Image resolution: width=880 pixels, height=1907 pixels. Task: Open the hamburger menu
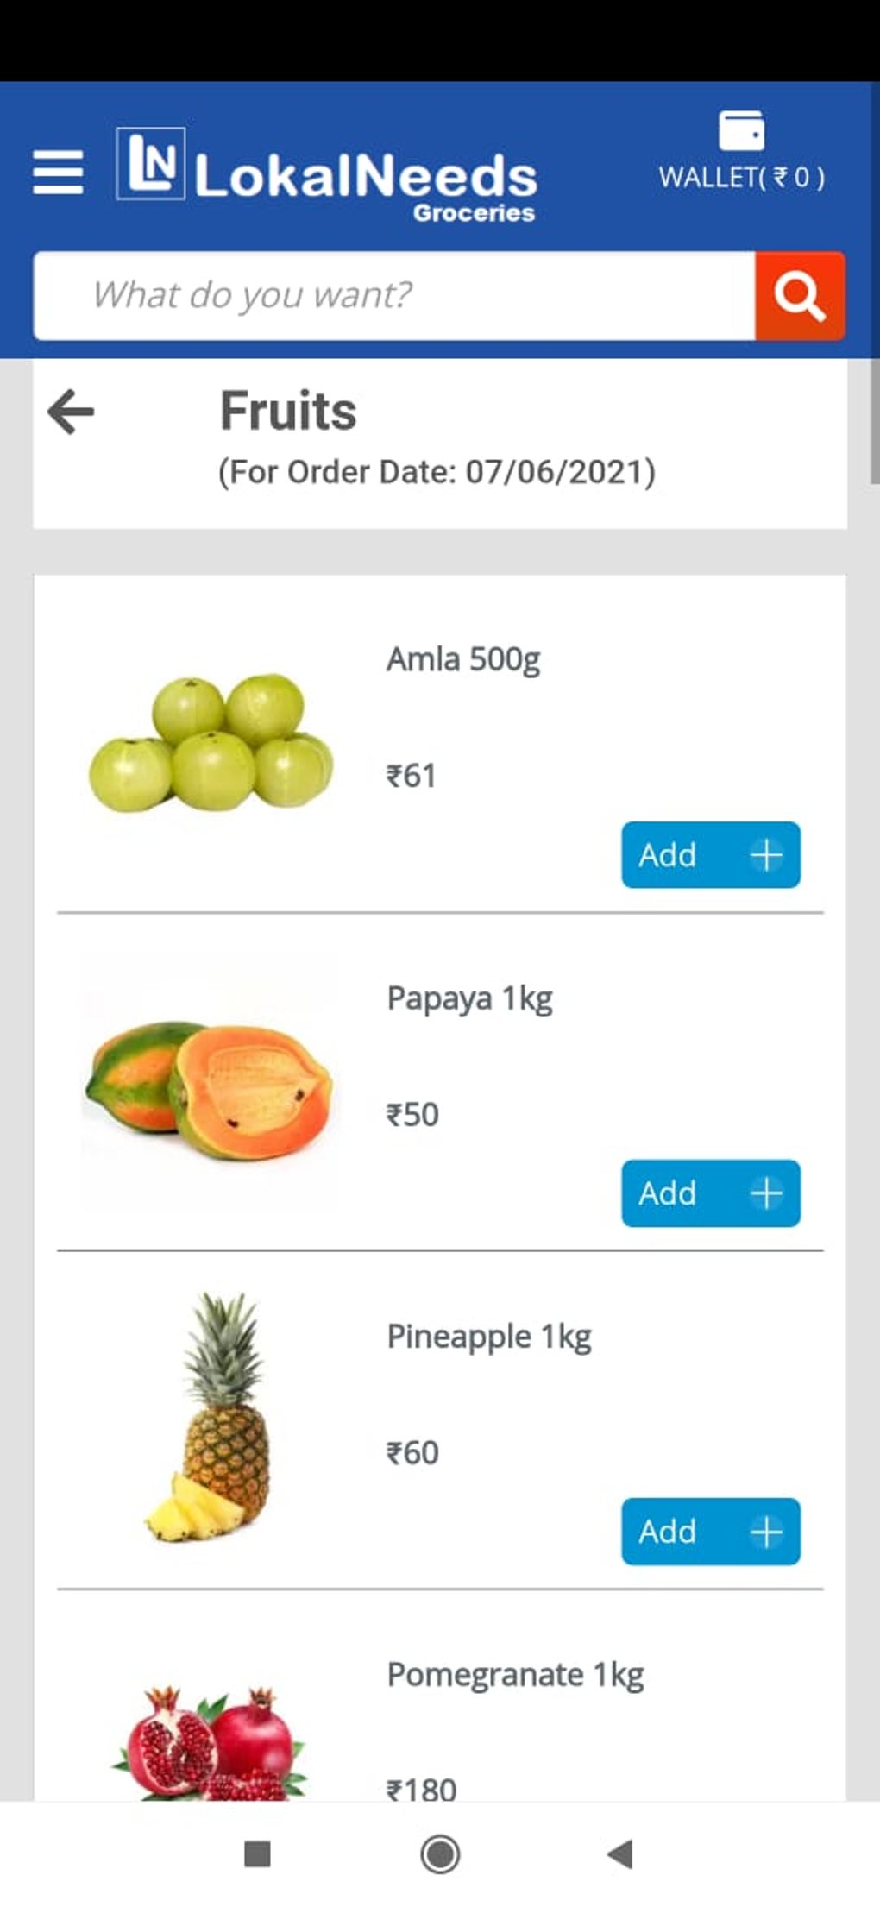pyautogui.click(x=58, y=171)
